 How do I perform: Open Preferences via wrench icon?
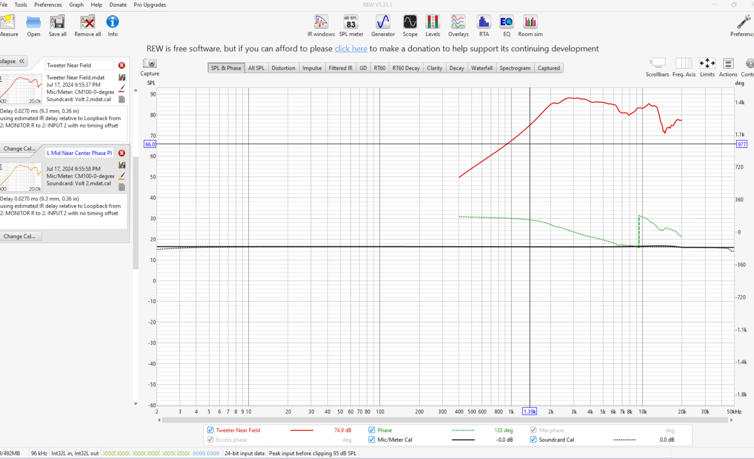[x=743, y=26]
